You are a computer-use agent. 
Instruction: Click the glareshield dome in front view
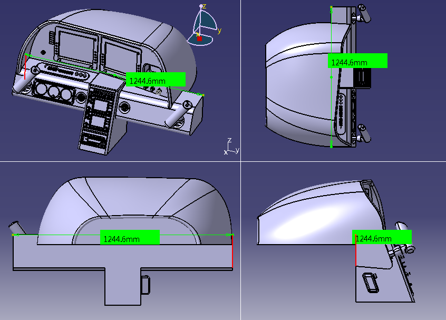135,210
